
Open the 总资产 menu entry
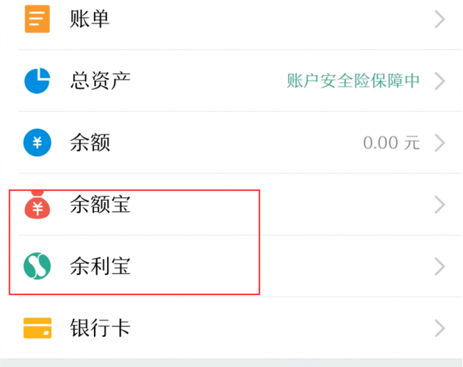click(x=100, y=81)
